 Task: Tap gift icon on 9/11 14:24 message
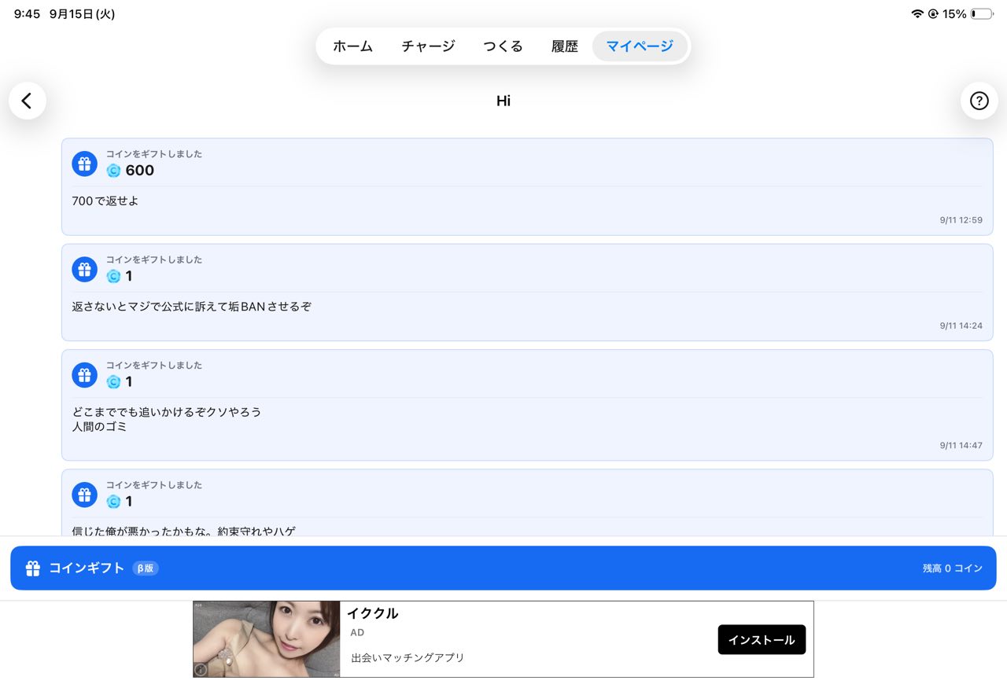pos(85,269)
